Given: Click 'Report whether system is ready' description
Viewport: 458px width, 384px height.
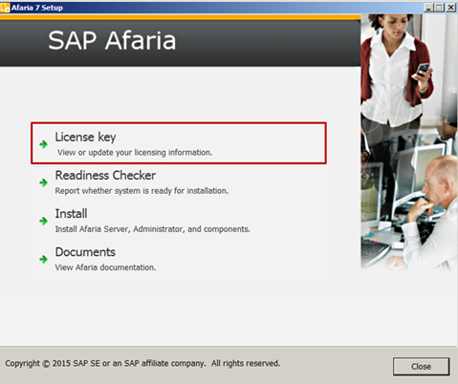Looking at the screenshot, I should click(x=142, y=191).
